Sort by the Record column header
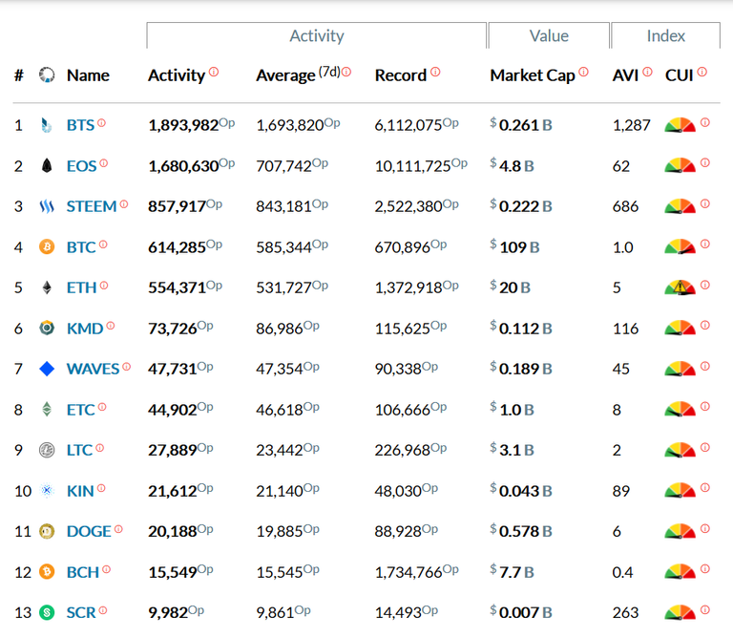The height and width of the screenshot is (638, 733). [401, 75]
